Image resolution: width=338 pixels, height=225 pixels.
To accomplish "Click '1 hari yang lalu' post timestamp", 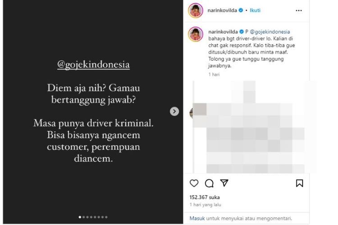I will coord(205,205).
